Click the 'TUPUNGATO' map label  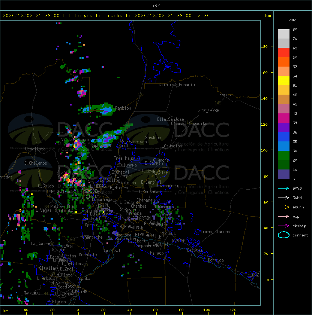point(61,260)
